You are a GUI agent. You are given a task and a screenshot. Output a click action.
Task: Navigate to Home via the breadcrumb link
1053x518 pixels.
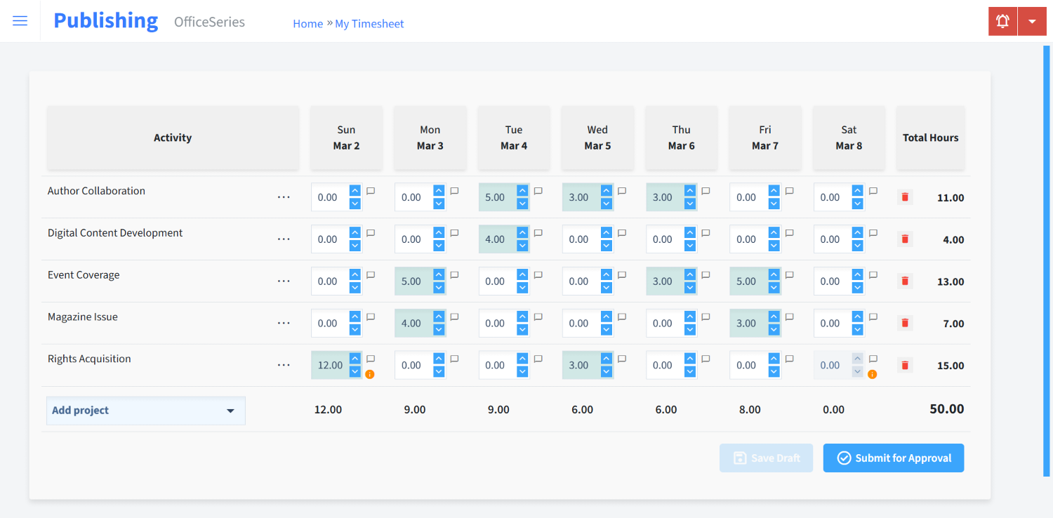coord(307,23)
